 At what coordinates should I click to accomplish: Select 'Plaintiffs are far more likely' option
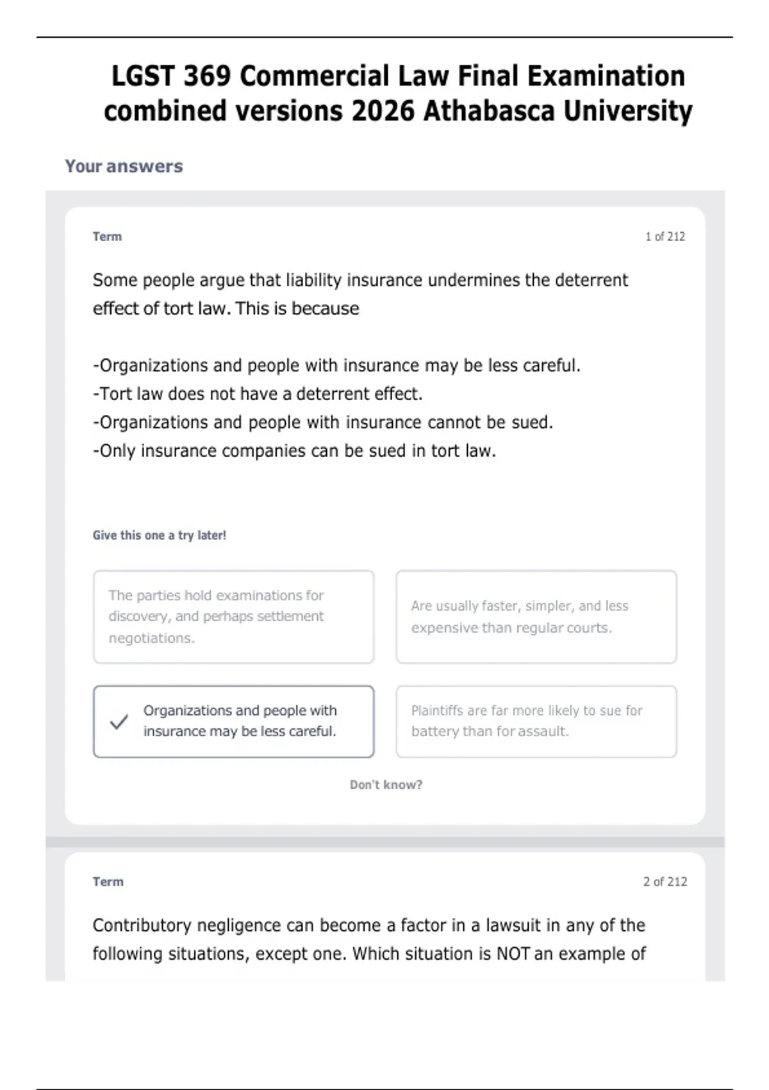coord(536,721)
